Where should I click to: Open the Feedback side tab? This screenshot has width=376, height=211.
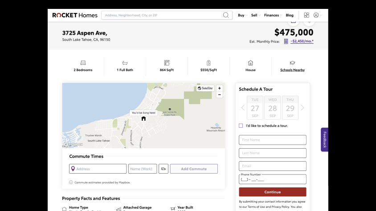324,140
